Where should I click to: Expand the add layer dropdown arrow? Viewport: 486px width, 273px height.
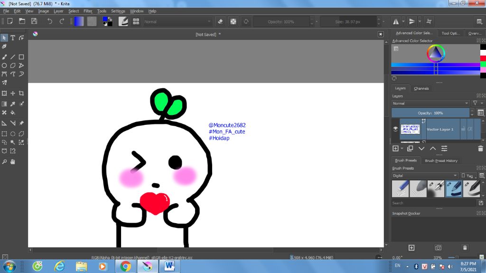tap(402, 149)
